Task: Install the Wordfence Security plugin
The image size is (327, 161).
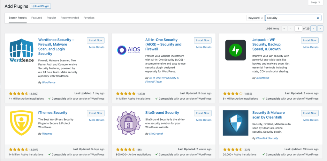Action: 96,40
